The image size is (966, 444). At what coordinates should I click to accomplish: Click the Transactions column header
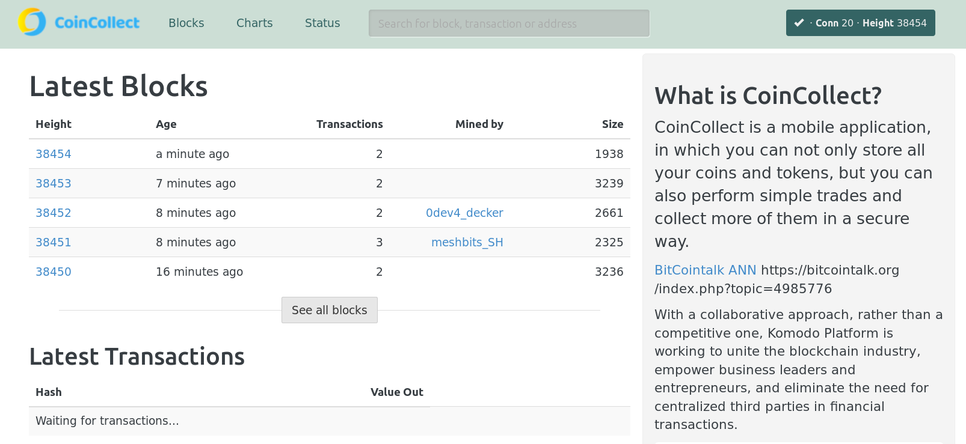(x=349, y=124)
